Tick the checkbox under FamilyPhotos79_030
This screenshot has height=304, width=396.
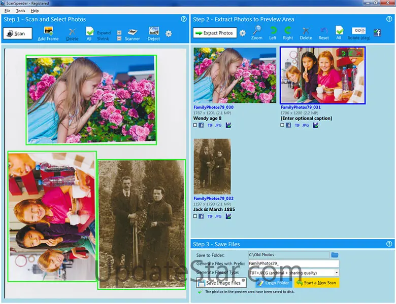(195, 125)
